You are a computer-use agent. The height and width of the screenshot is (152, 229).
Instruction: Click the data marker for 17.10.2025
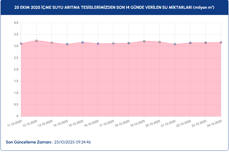point(113,43)
